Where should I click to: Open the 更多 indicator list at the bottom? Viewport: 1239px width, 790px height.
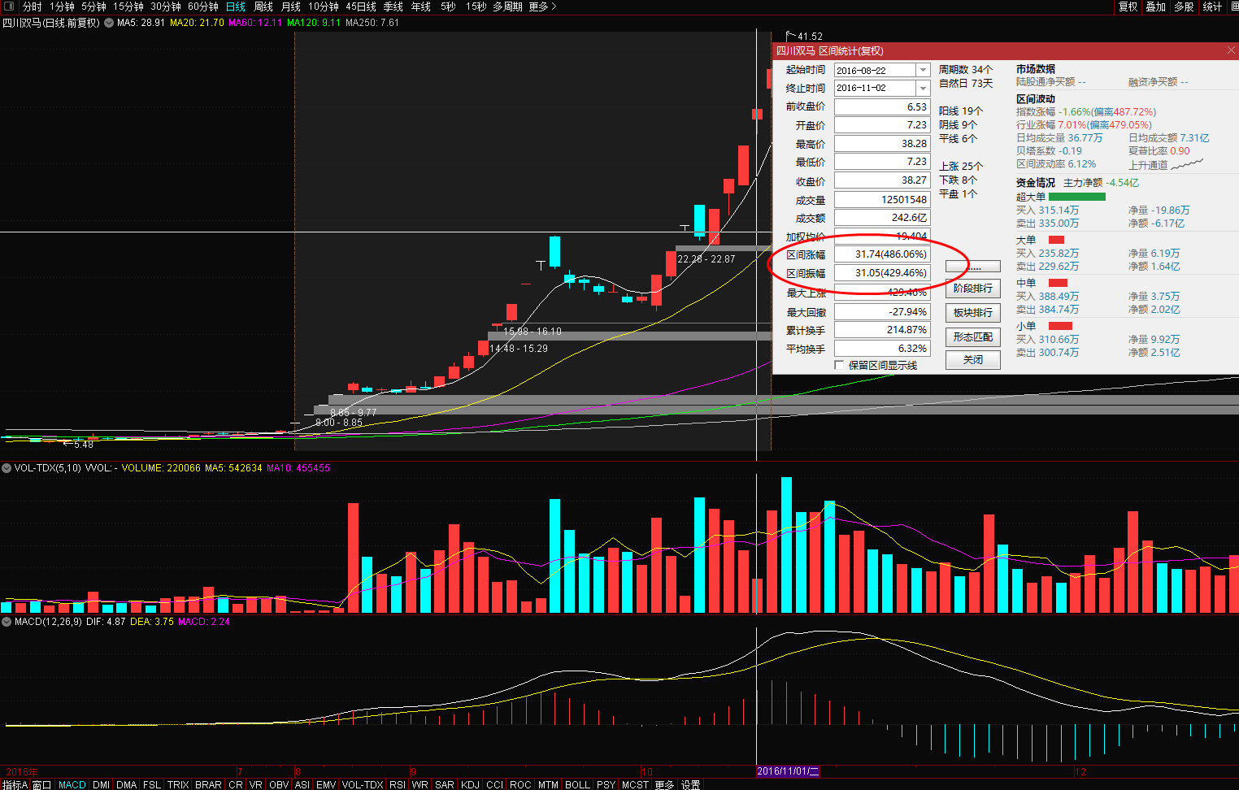(664, 784)
